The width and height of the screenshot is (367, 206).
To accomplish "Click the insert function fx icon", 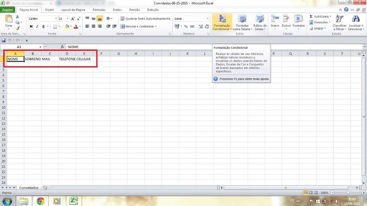I will 62,47.
